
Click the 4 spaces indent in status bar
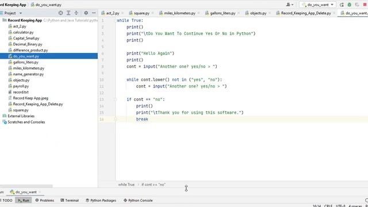[x=355, y=206]
